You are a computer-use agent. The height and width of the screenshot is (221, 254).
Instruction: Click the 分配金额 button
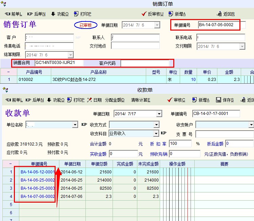pyautogui.click(x=115, y=100)
